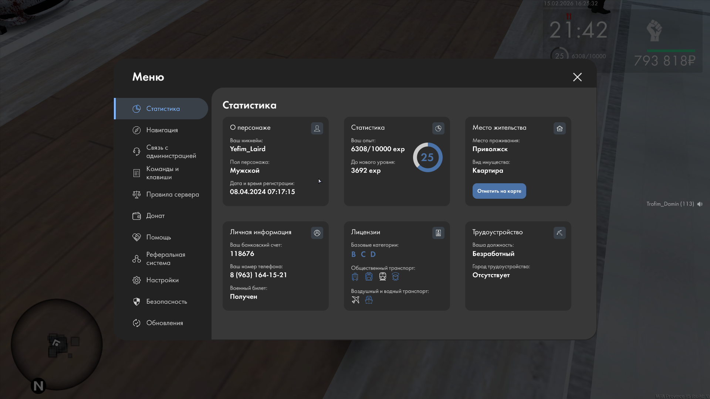The image size is (710, 399).
Task: Close the Меню window with X
Action: pyautogui.click(x=577, y=77)
